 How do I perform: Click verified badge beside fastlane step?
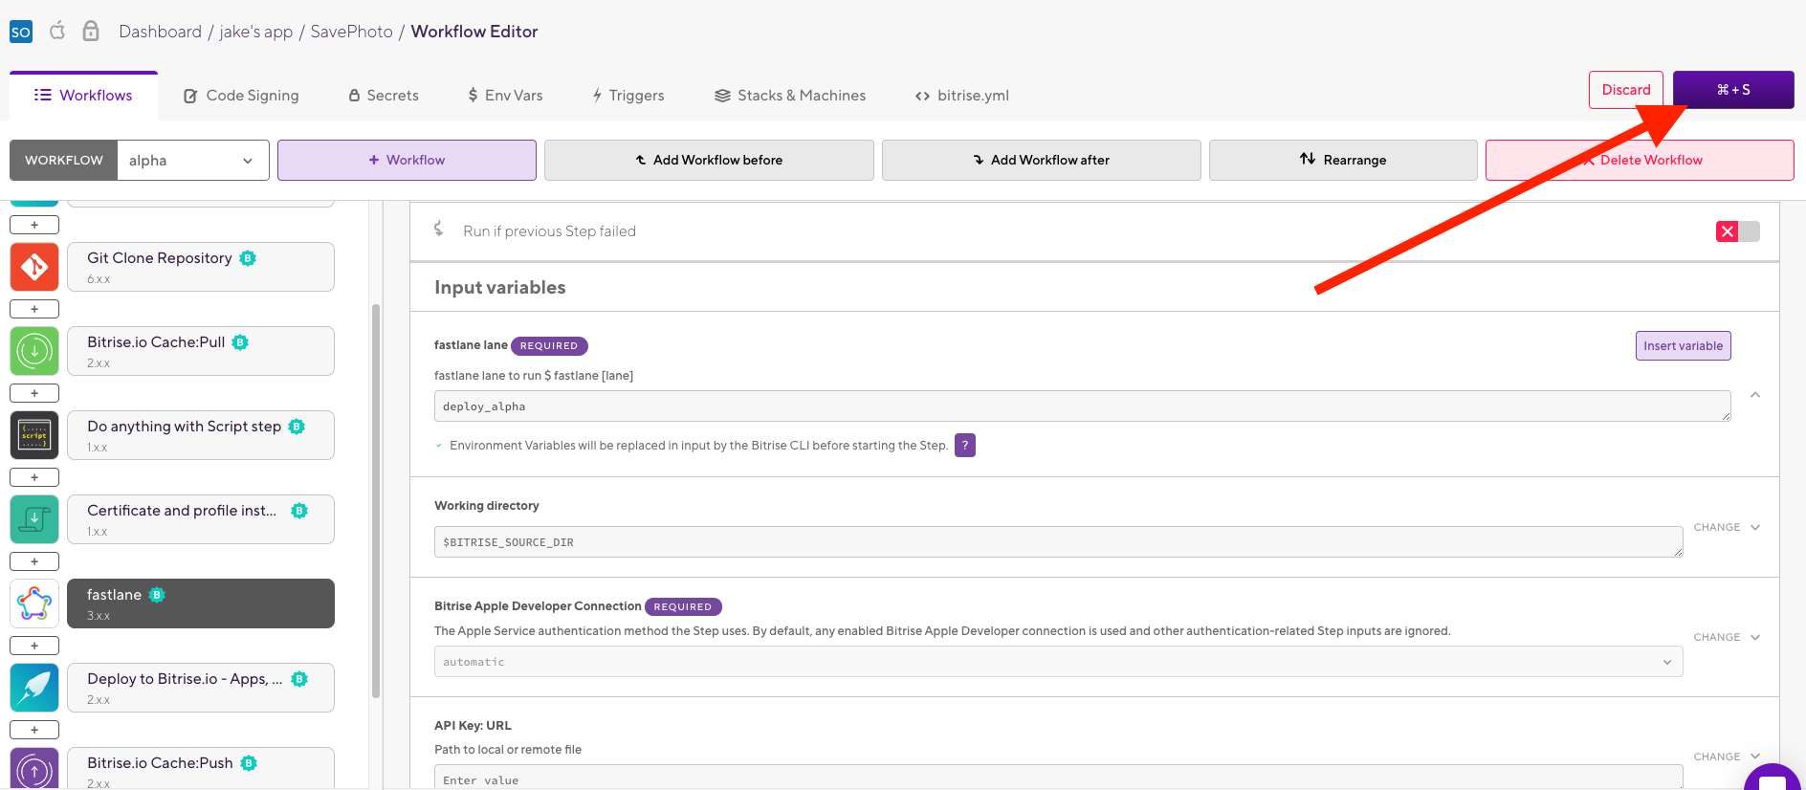click(x=157, y=595)
